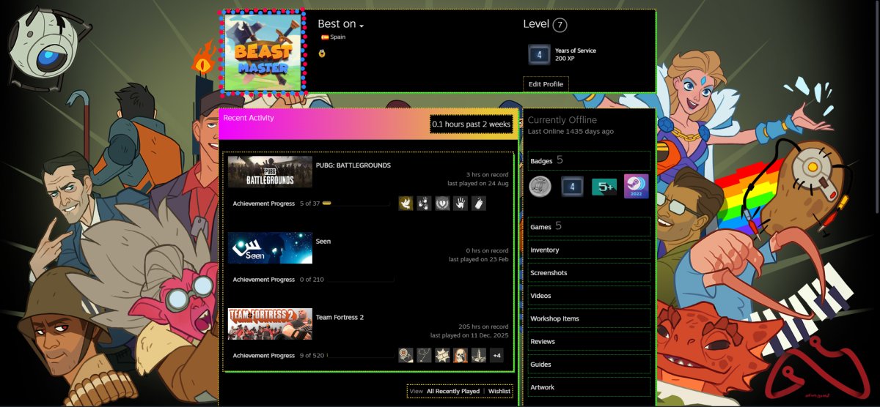This screenshot has height=407, width=880.
Task: Open the Seen game title link
Action: (x=323, y=242)
